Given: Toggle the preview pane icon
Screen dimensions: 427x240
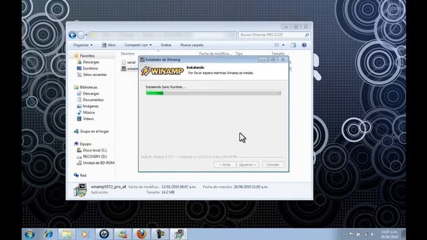Looking at the screenshot, I should click(x=294, y=45).
